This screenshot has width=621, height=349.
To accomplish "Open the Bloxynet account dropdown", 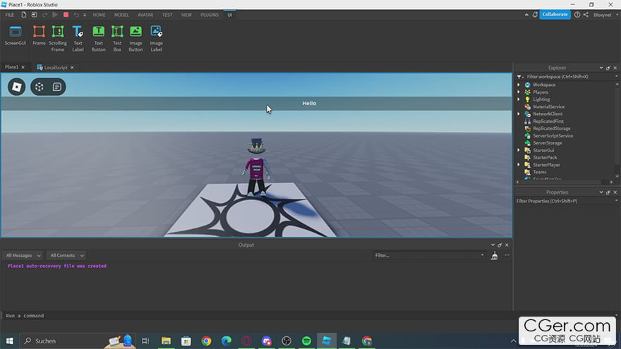I will [605, 15].
